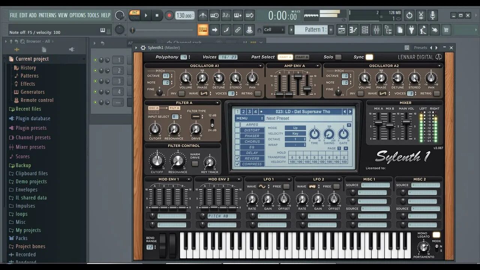Click the Sylenth1 plugin gear icon

tap(143, 48)
